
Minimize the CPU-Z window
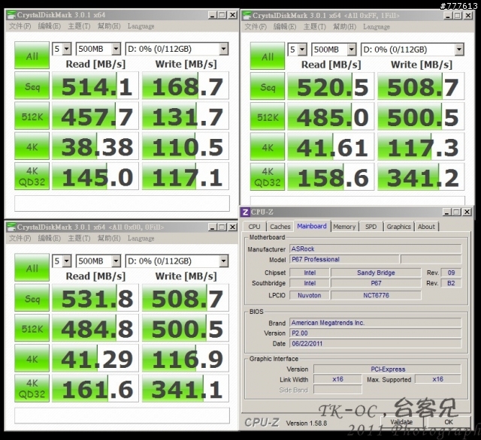pos(447,212)
